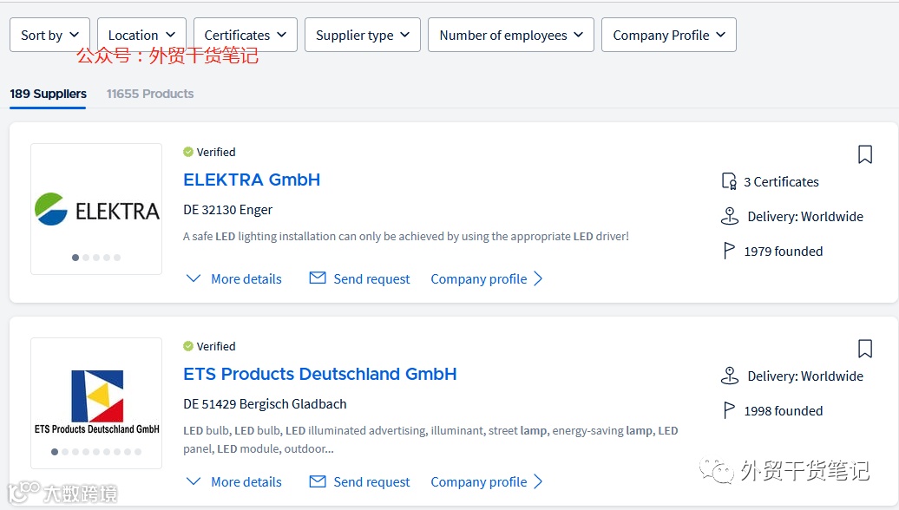Select the 189 Suppliers tab
The image size is (899, 510).
48,94
